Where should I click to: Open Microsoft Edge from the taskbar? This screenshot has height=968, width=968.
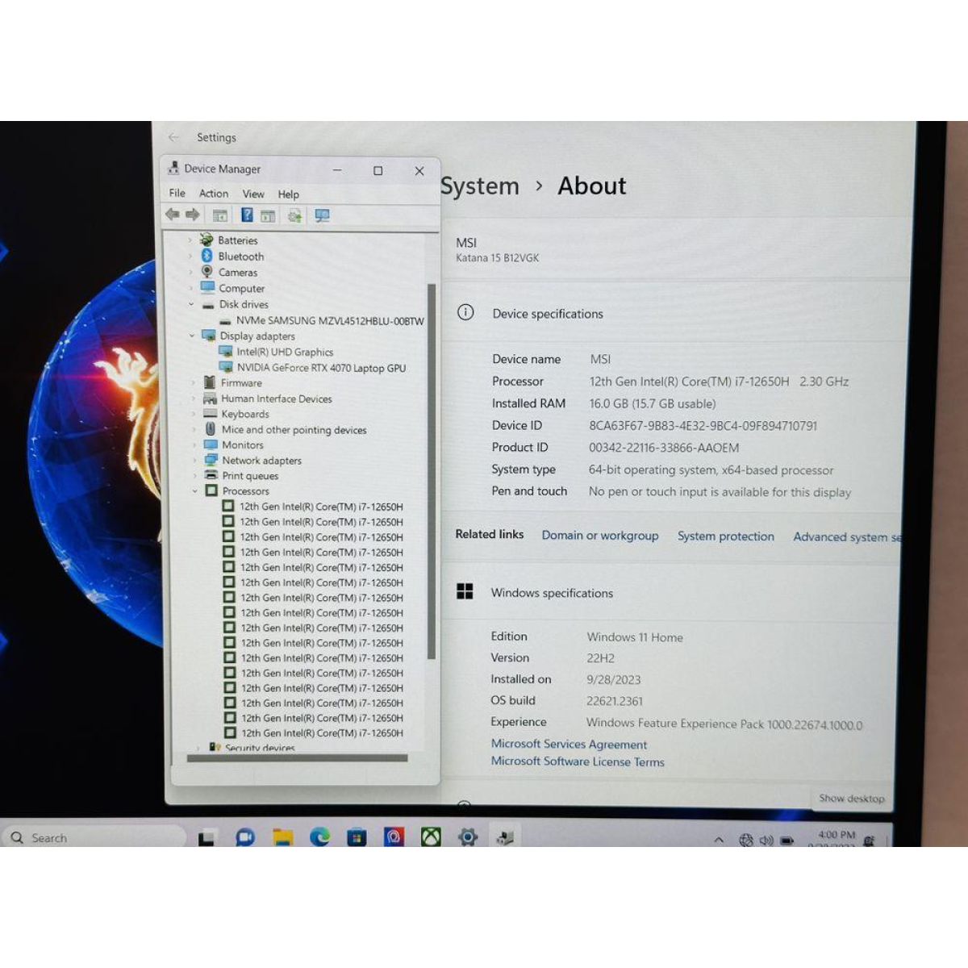[319, 837]
